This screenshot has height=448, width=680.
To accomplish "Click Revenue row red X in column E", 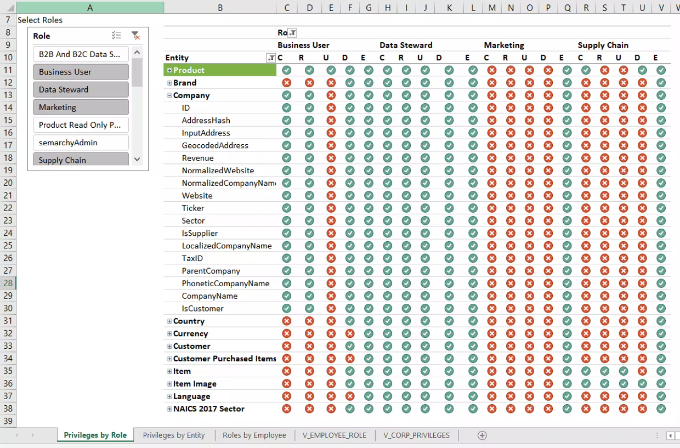I will pyautogui.click(x=331, y=158).
